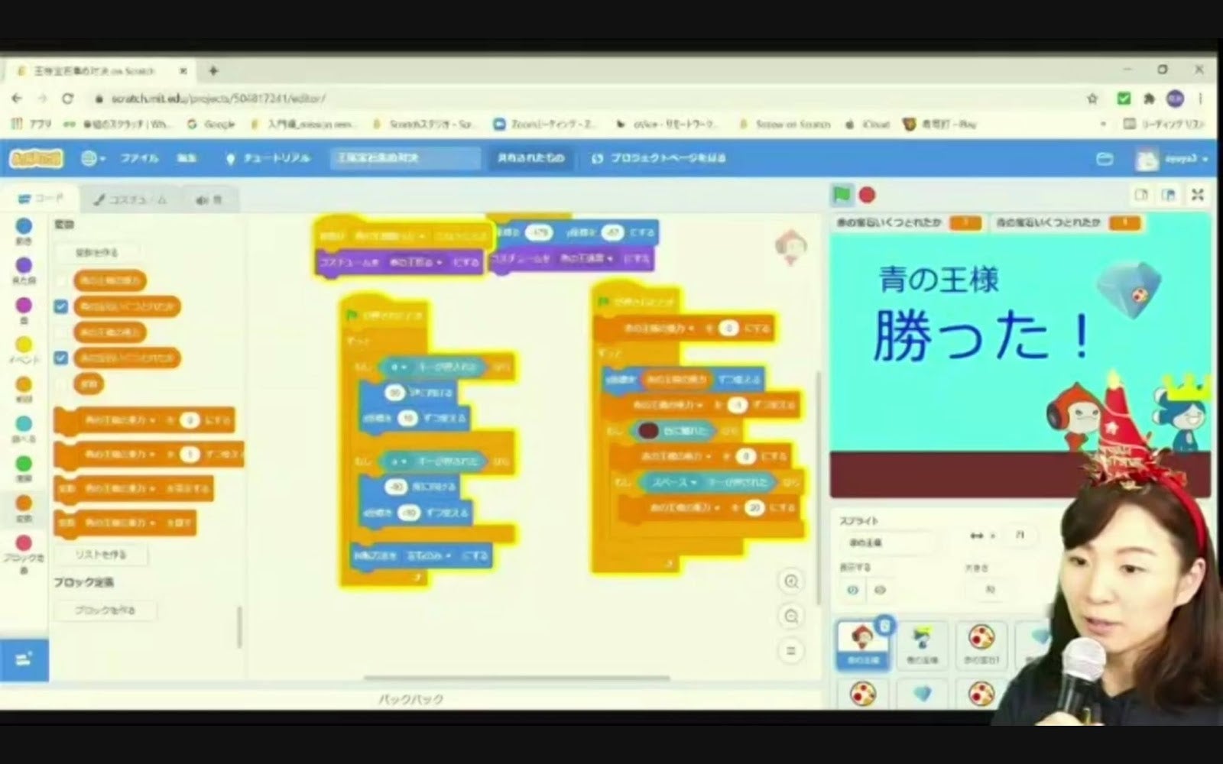Click the dark red color swatch in touching-color block

tap(648, 431)
